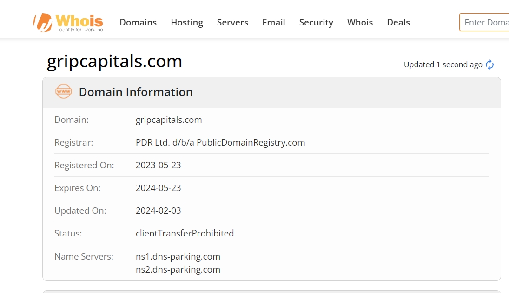Open the Hosting menu
This screenshot has height=293, width=509.
click(187, 22)
